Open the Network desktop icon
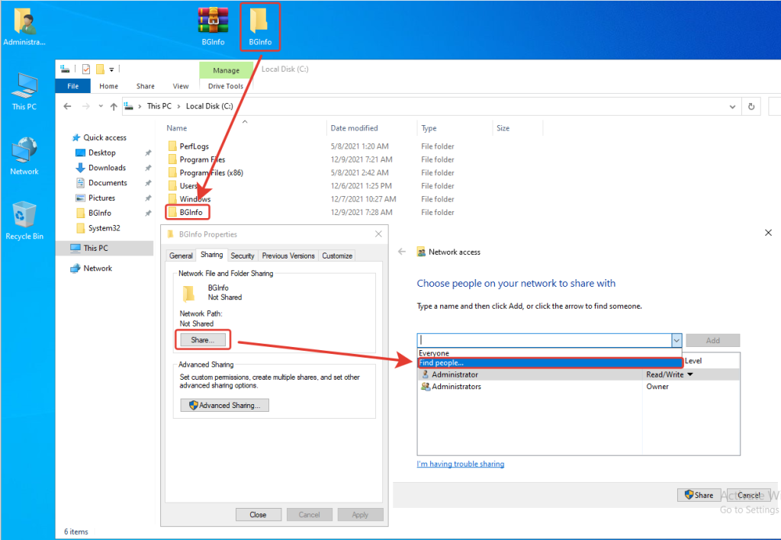This screenshot has width=781, height=540. pyautogui.click(x=24, y=153)
